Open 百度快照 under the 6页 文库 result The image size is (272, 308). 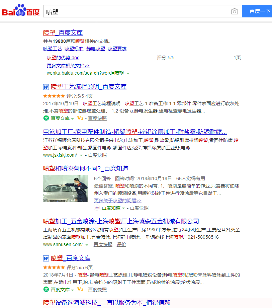coord(97,290)
